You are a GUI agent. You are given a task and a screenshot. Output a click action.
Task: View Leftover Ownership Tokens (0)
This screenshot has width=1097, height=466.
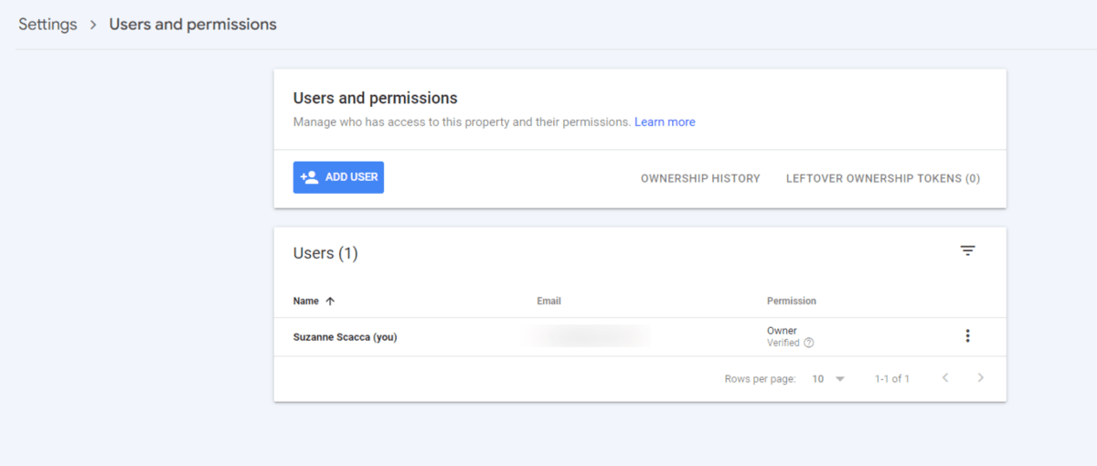point(883,178)
